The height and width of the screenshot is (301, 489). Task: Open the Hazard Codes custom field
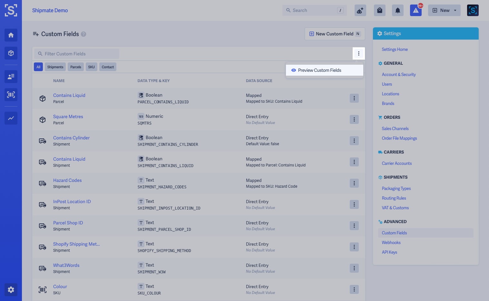[67, 180]
